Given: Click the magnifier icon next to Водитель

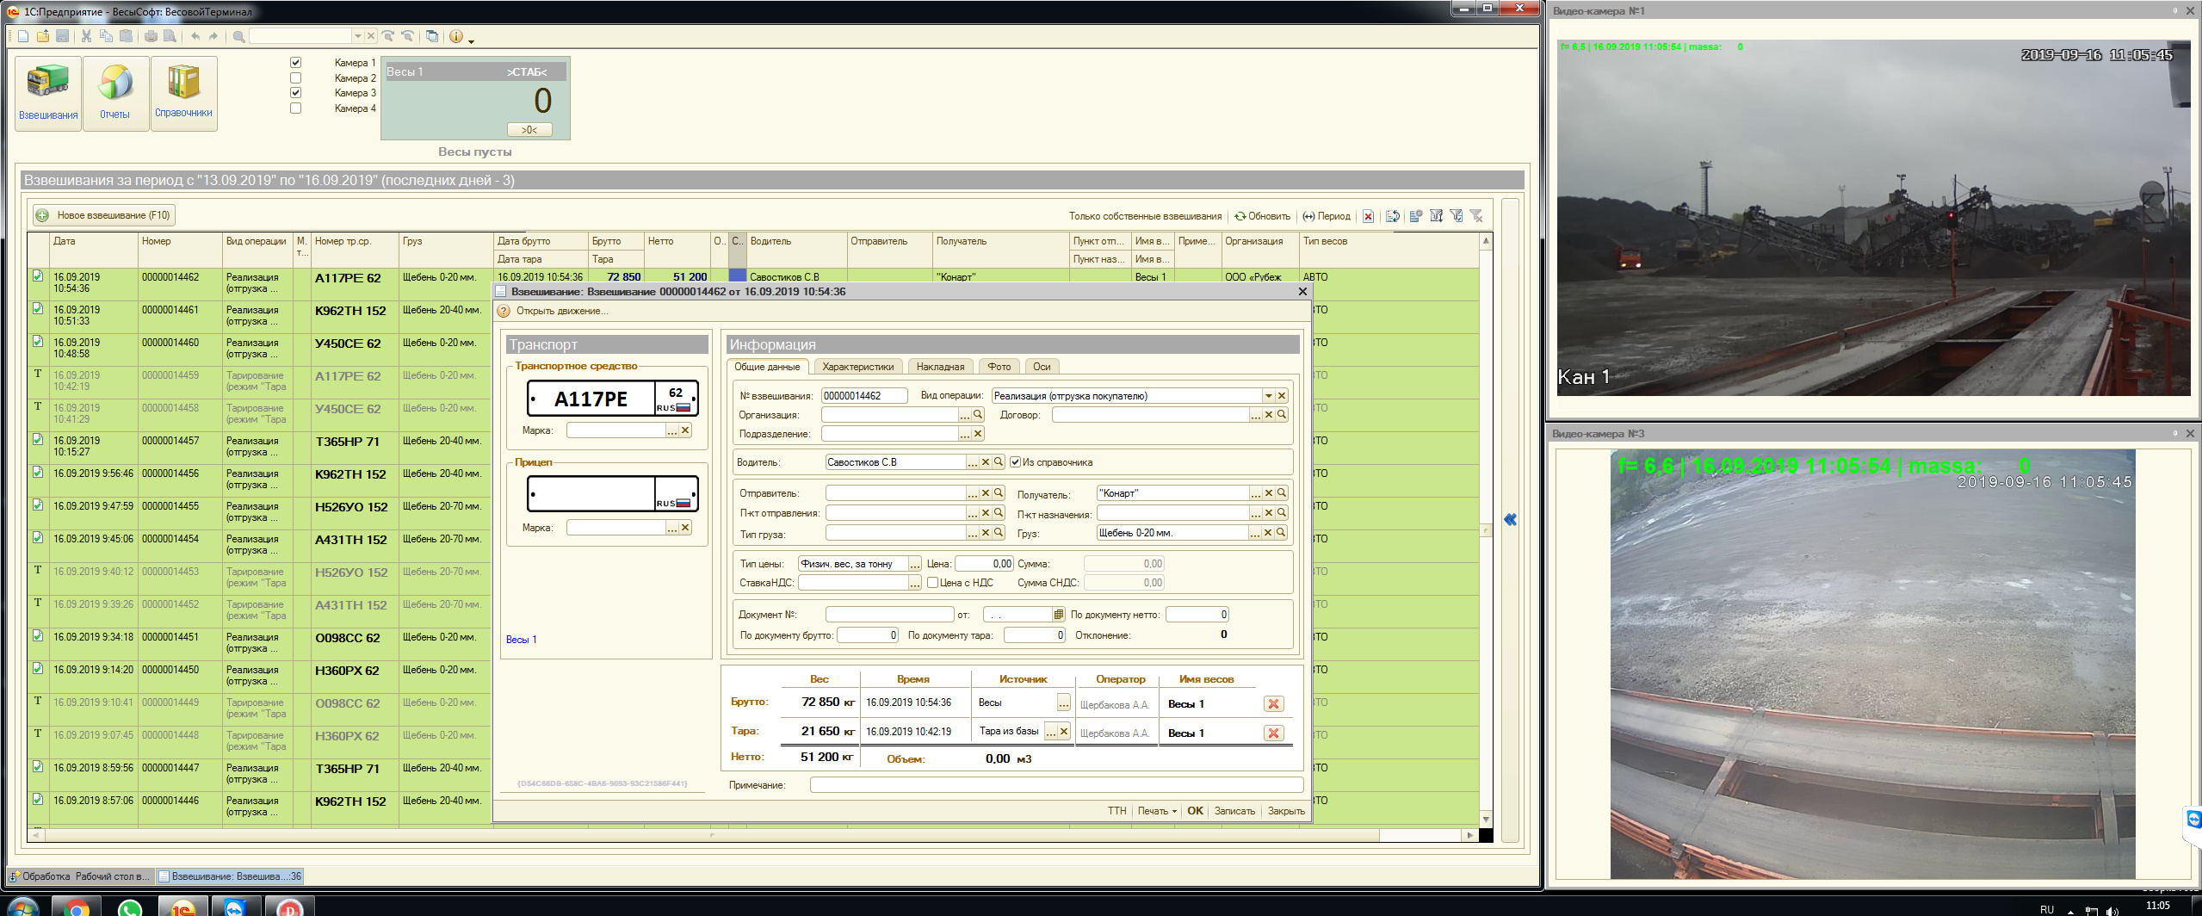Looking at the screenshot, I should 999,462.
